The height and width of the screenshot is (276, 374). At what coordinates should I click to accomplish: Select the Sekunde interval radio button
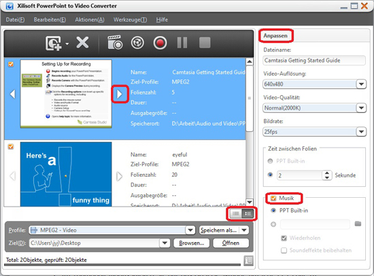(270, 175)
